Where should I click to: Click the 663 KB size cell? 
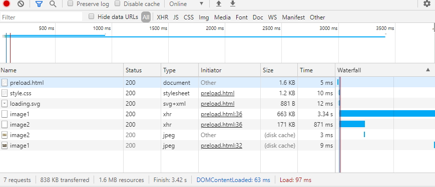coord(279,114)
